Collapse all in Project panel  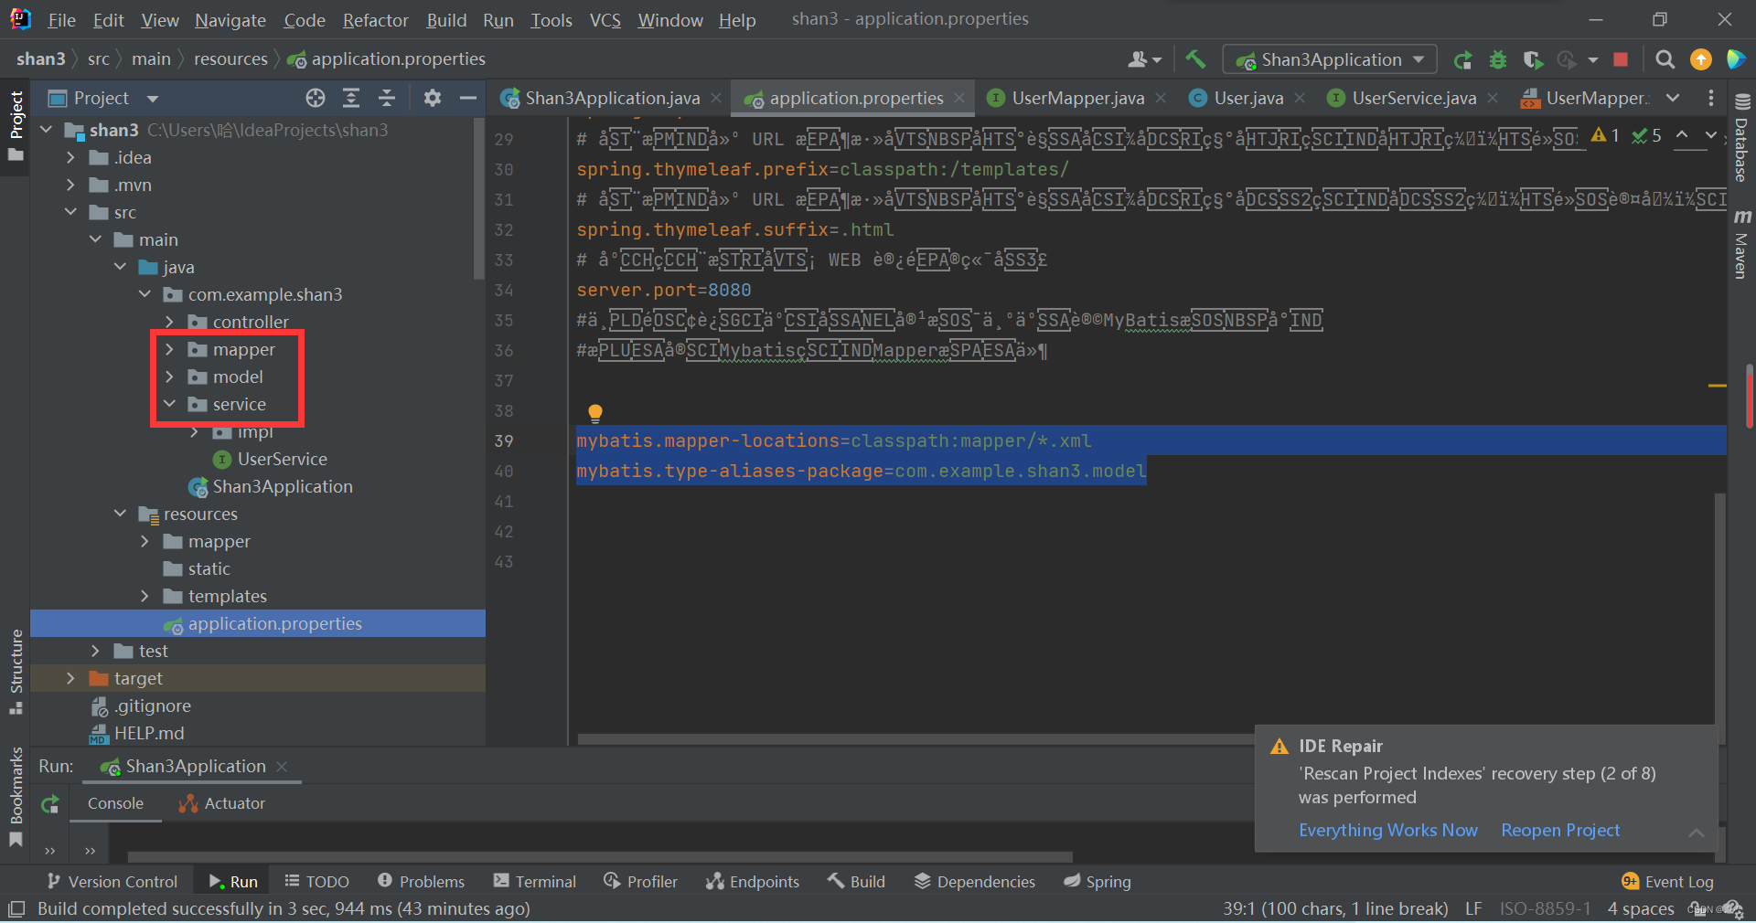387,98
